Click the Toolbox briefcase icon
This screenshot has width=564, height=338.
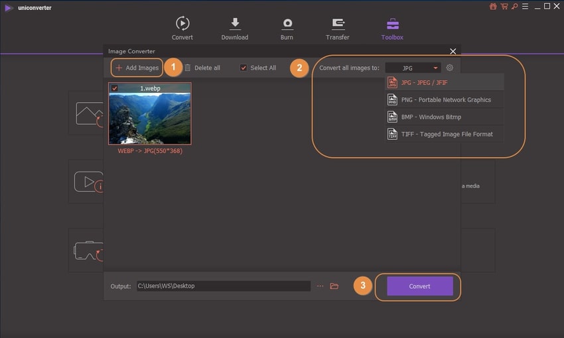[393, 24]
